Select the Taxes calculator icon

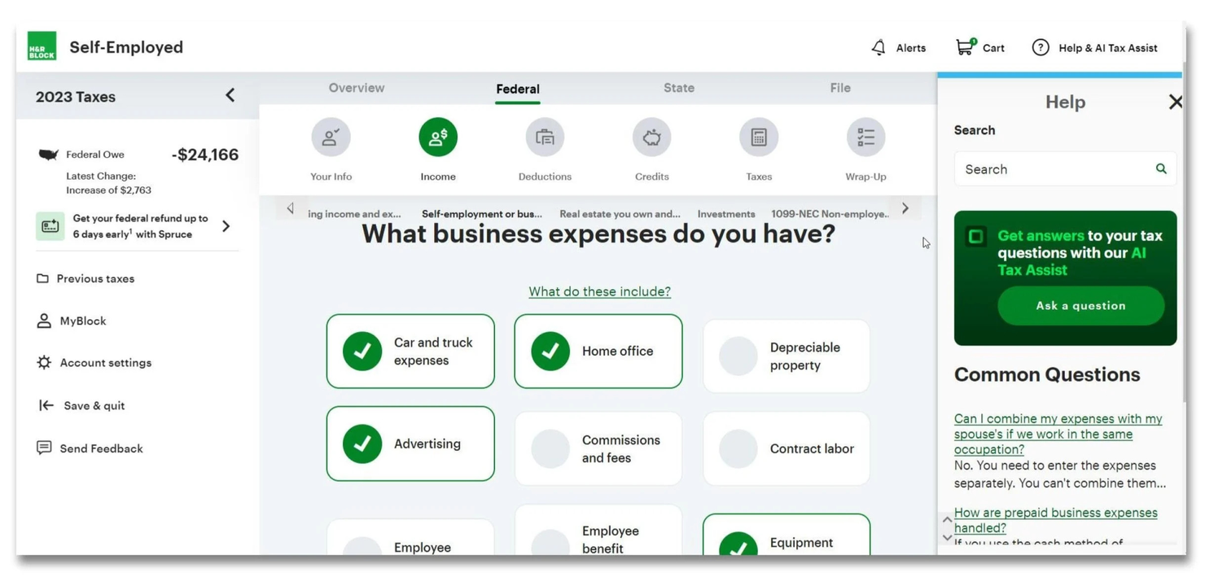pos(757,137)
